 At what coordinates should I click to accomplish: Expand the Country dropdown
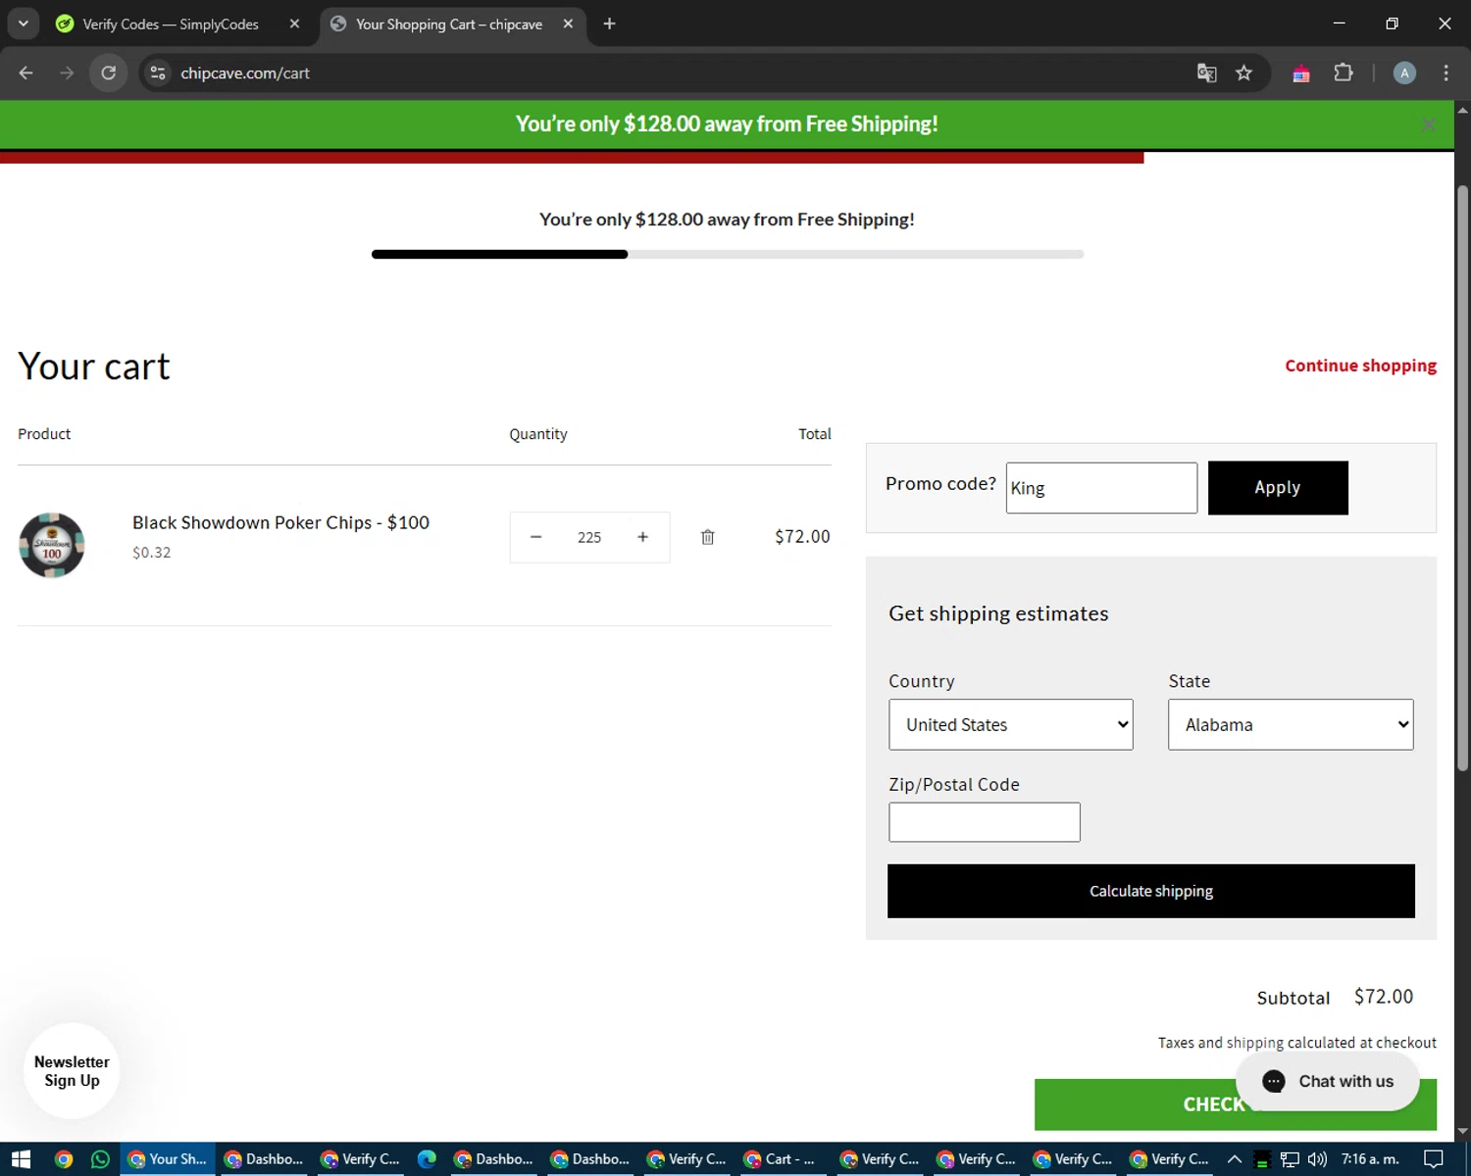click(1011, 724)
